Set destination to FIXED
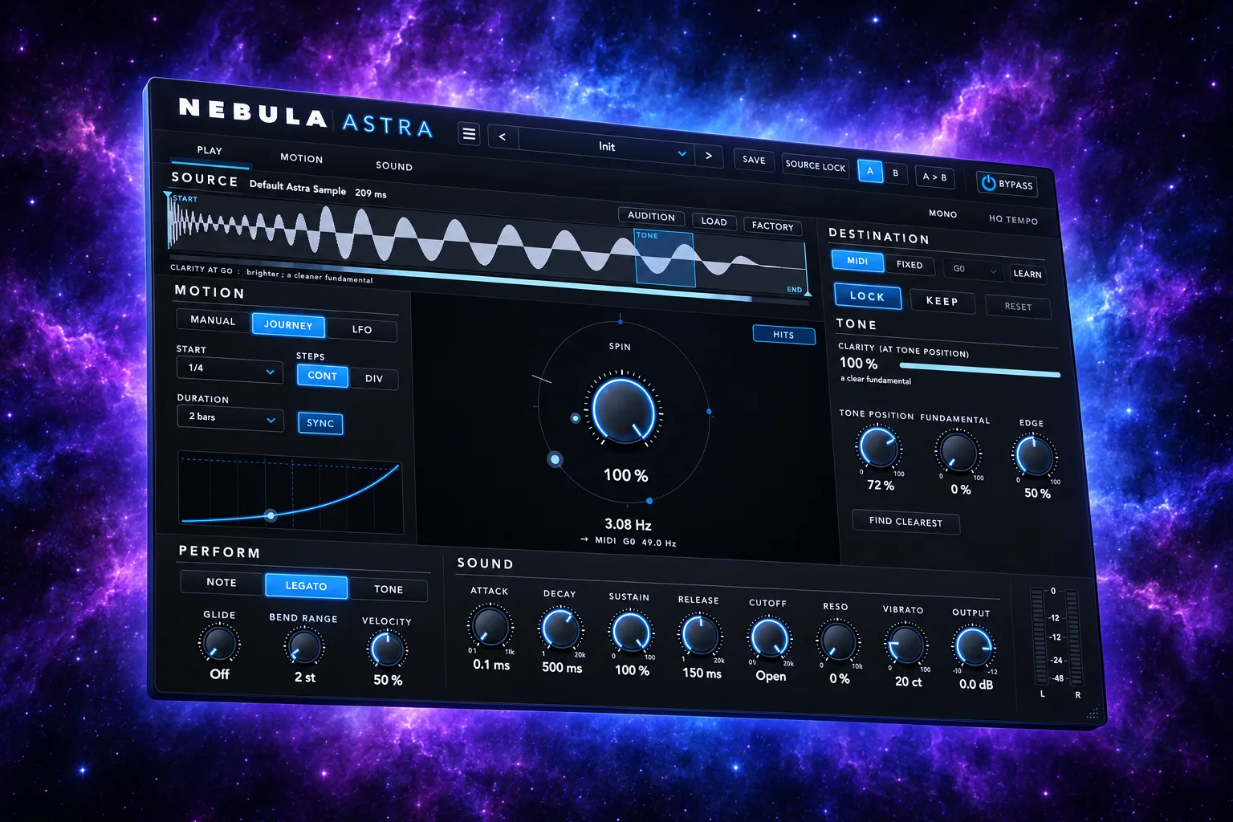 click(x=909, y=264)
